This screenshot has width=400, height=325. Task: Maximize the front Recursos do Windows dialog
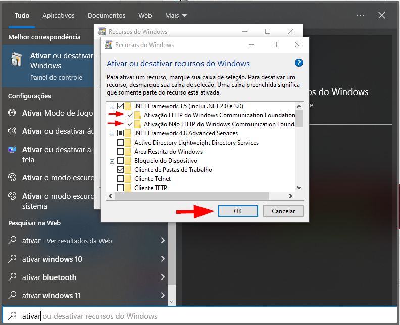tap(274, 44)
